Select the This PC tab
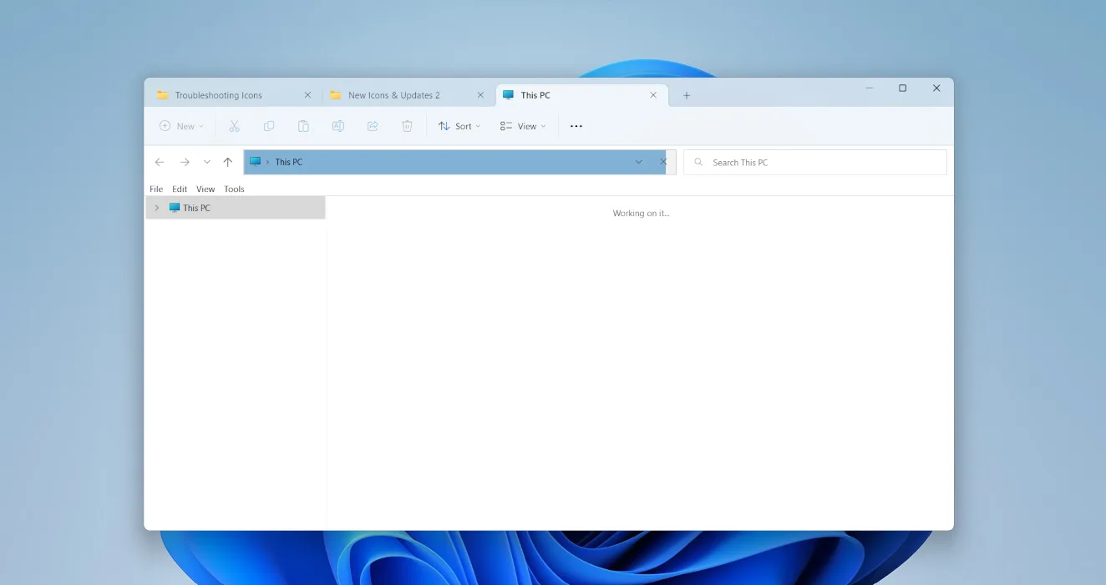Viewport: 1106px width, 585px height. tap(581, 95)
